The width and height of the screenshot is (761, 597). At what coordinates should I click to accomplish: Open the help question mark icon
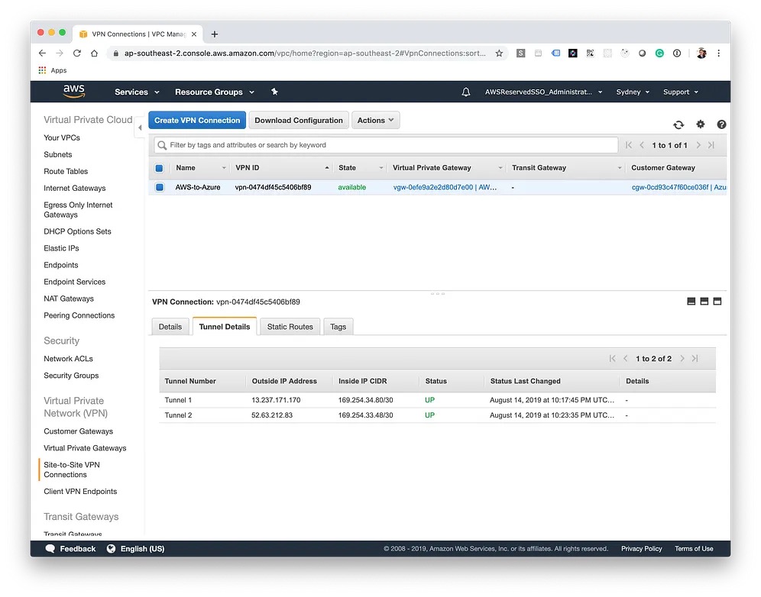pos(721,124)
